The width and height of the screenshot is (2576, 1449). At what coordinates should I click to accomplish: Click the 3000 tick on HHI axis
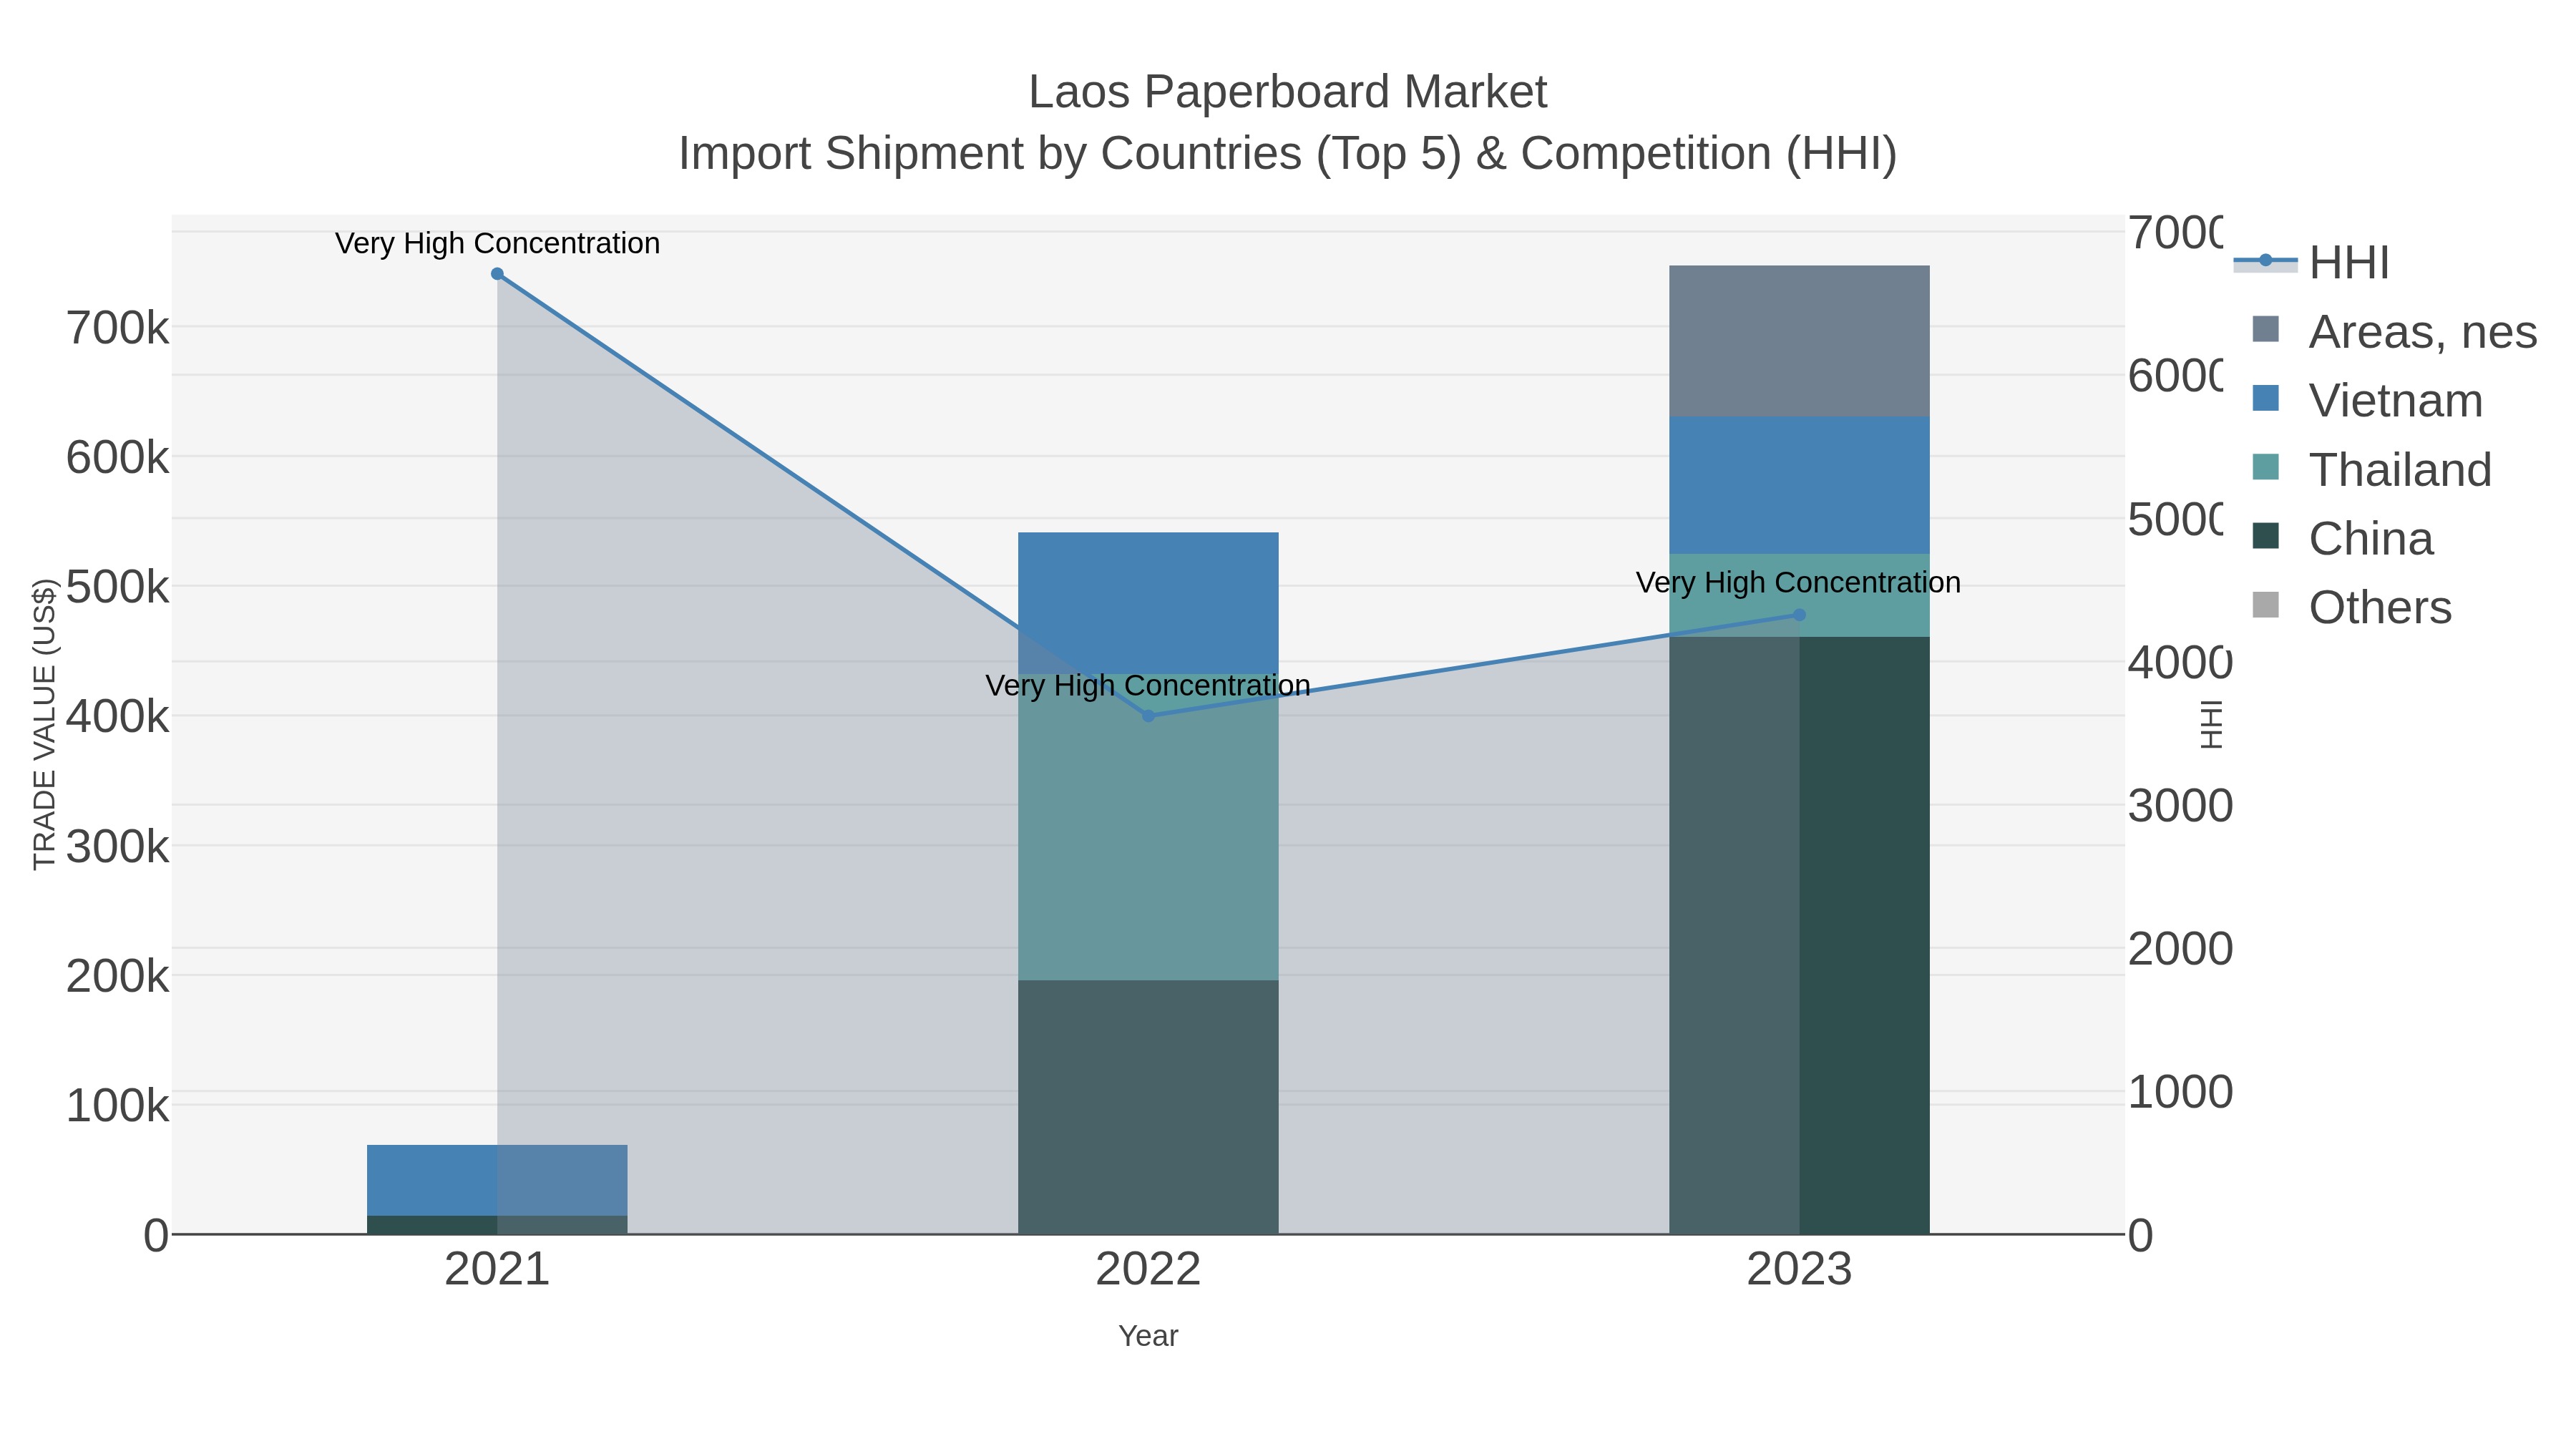click(x=2180, y=806)
